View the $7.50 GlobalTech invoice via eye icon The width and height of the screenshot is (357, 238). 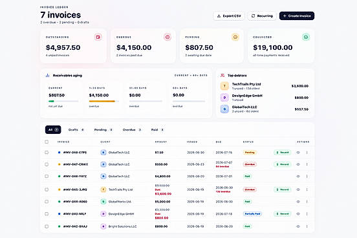pyautogui.click(x=298, y=153)
